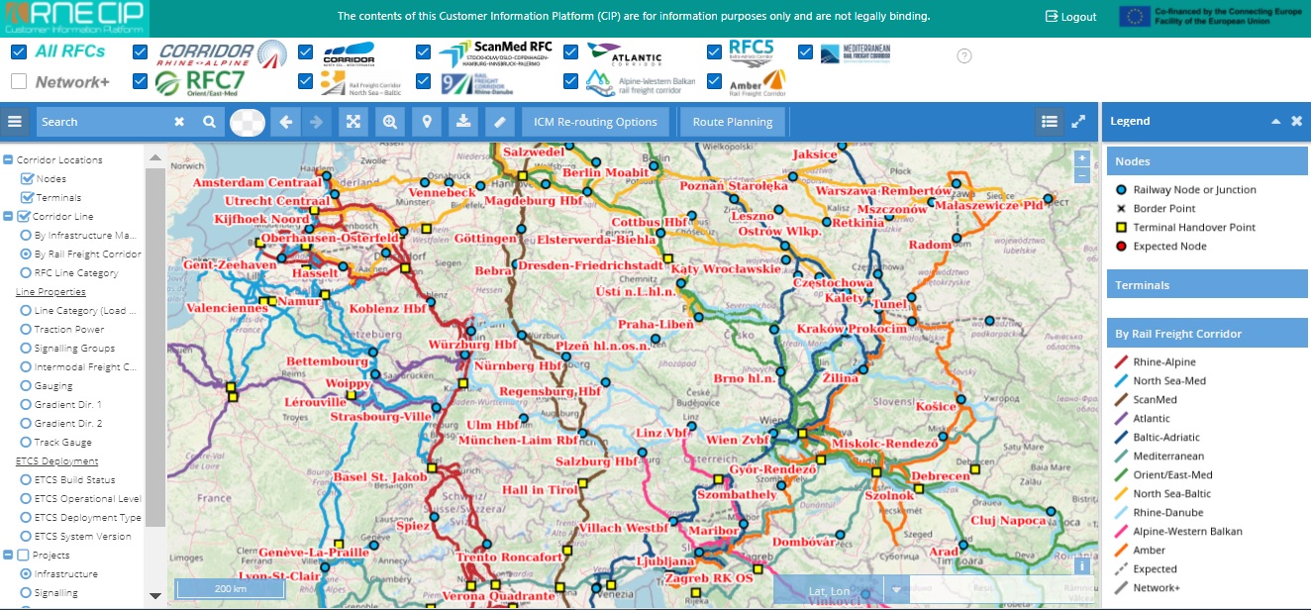Image resolution: width=1311 pixels, height=610 pixels.
Task: Collapse the Corridor Line tree group
Action: pos(9,216)
